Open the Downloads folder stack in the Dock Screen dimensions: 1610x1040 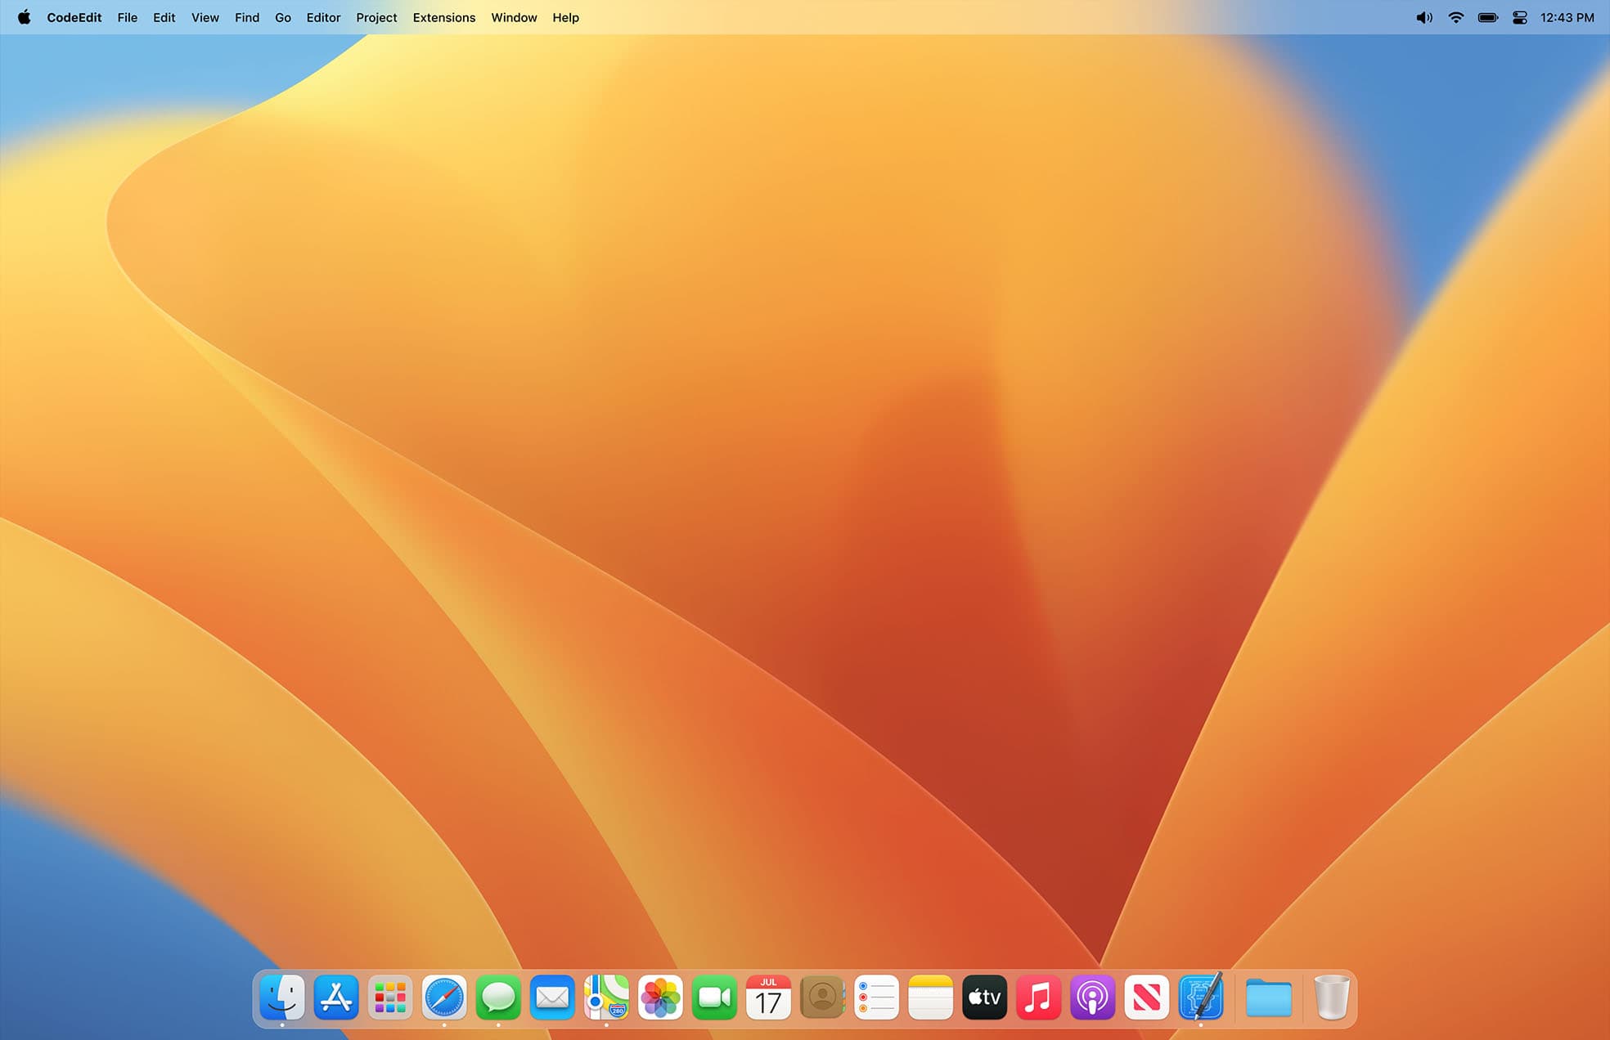click(x=1268, y=997)
